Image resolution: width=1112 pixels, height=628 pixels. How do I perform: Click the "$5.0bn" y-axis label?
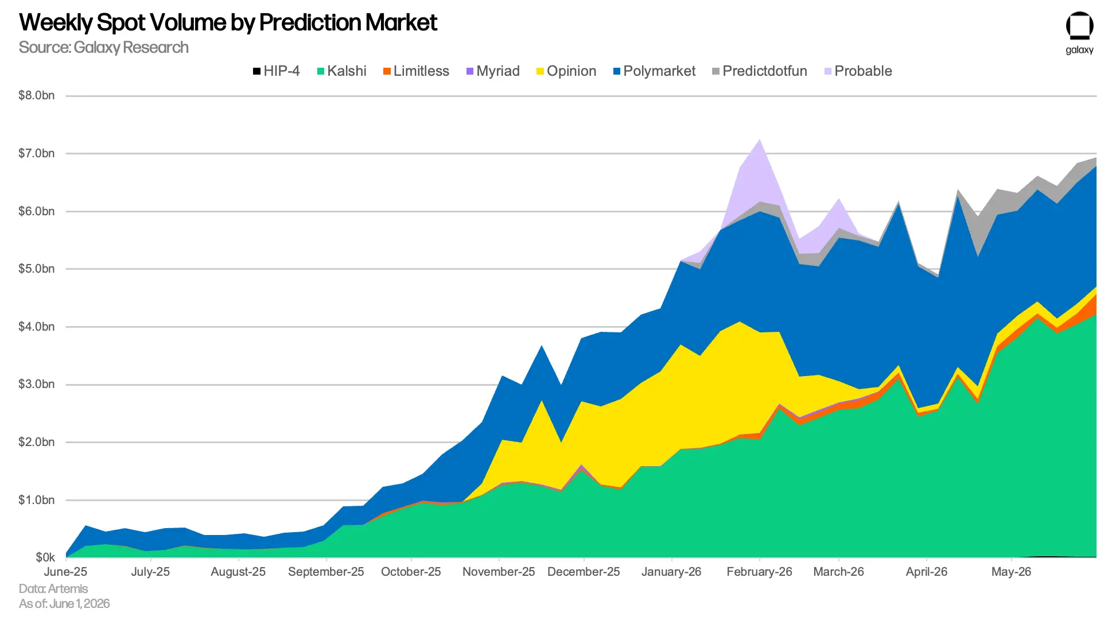37,269
